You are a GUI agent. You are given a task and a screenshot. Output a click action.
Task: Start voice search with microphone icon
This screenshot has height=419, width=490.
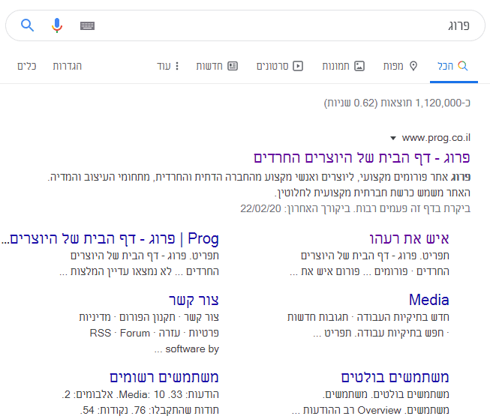click(57, 25)
